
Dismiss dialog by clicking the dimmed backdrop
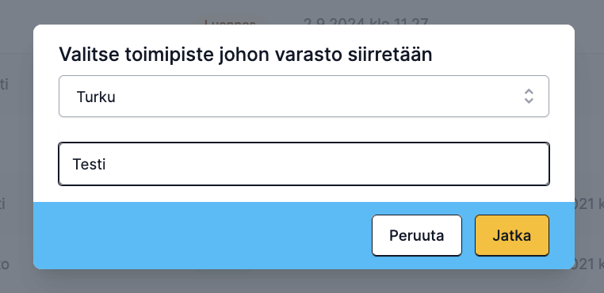(x=15, y=146)
